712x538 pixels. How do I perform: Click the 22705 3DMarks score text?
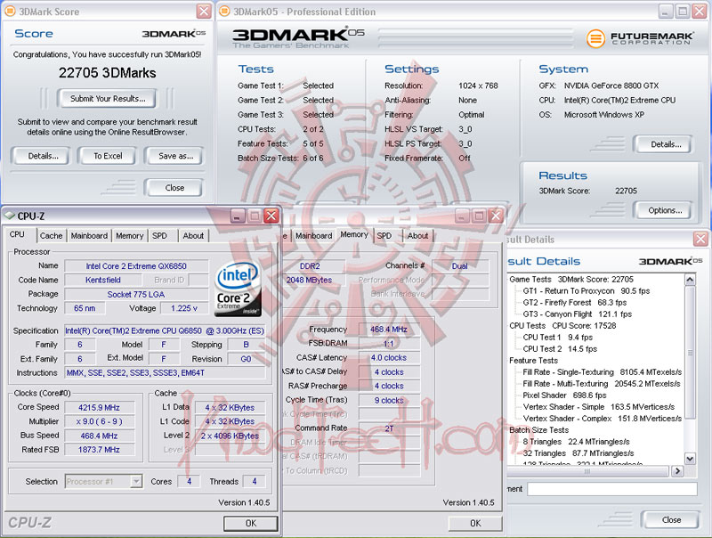pyautogui.click(x=107, y=73)
